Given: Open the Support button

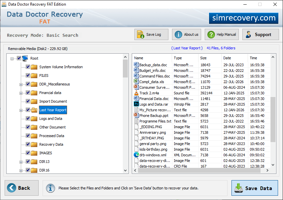Looking at the screenshot, I should [261, 34].
